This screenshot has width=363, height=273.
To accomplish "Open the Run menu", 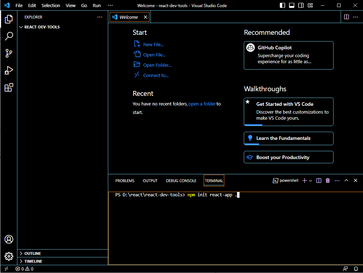I will 97,5.
